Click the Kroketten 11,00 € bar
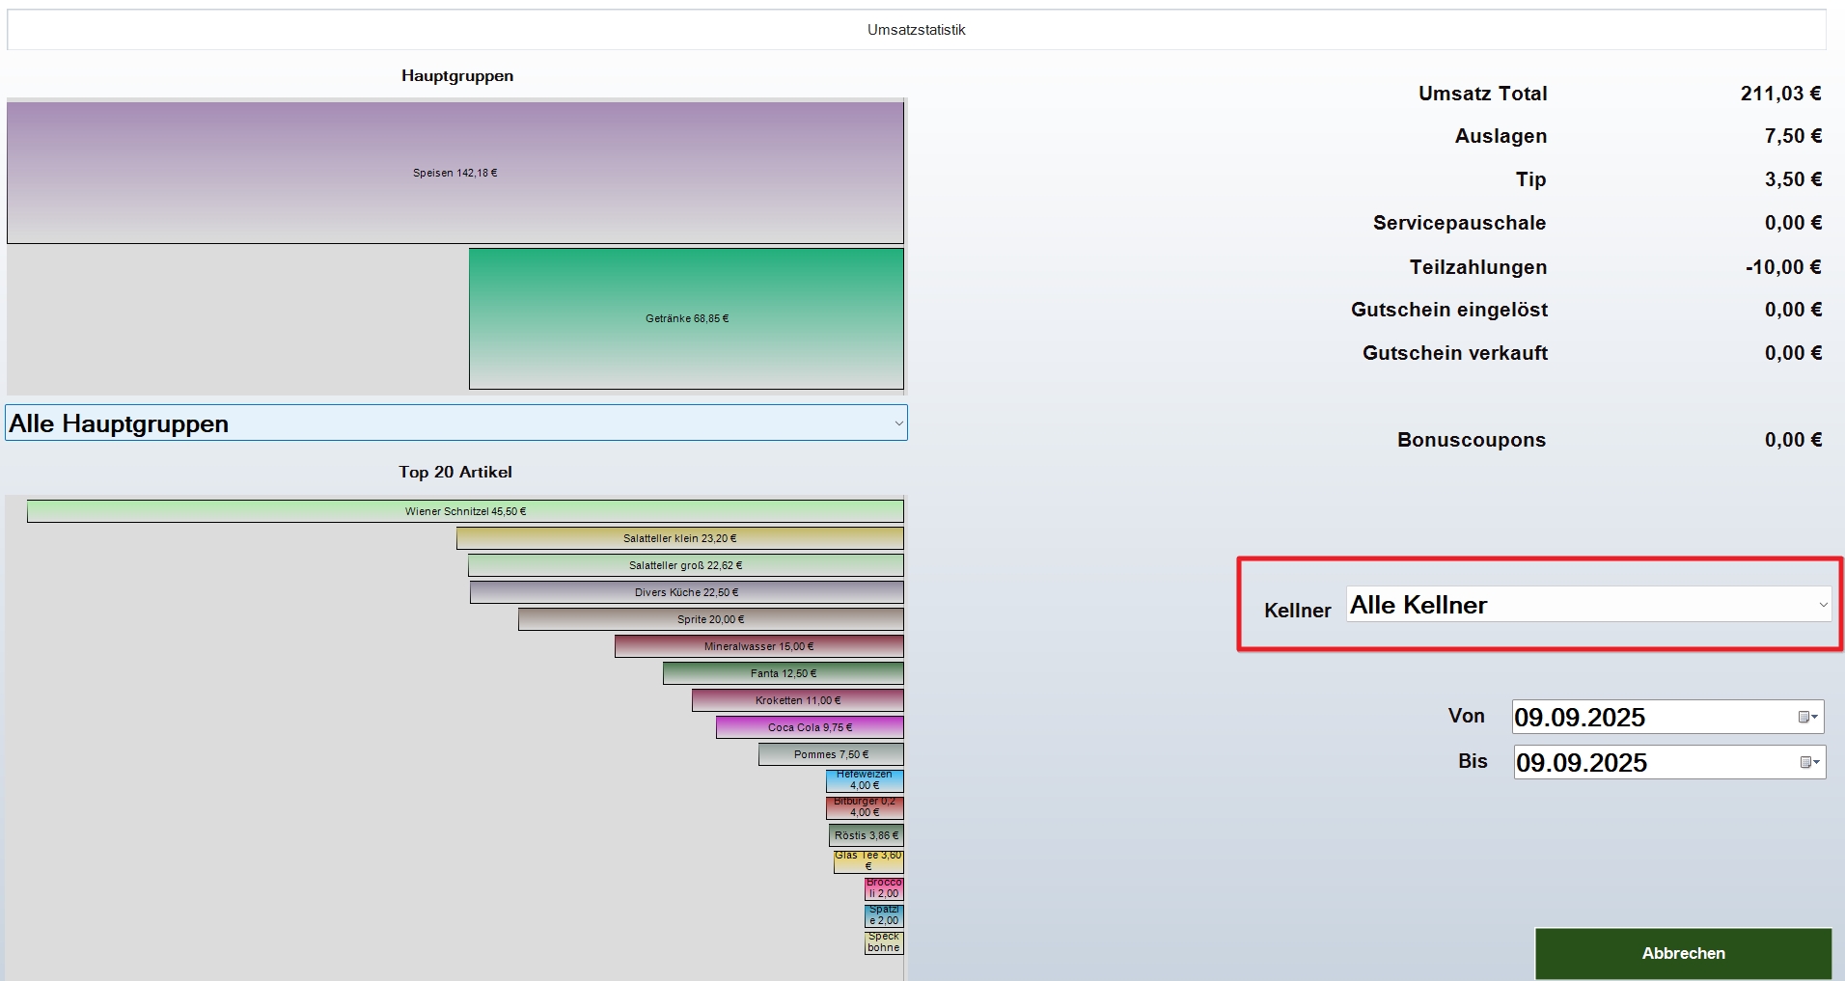This screenshot has height=981, width=1845. [x=798, y=700]
